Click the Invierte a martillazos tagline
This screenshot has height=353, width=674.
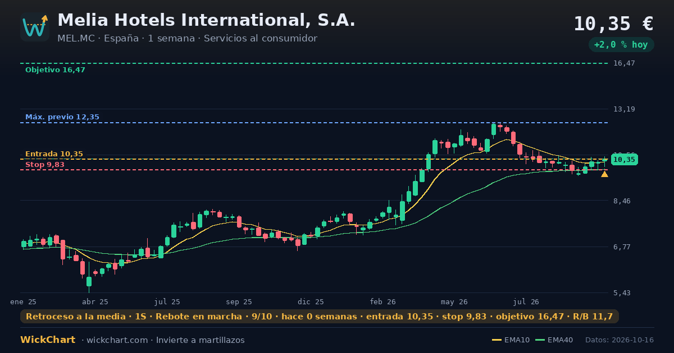pos(201,340)
